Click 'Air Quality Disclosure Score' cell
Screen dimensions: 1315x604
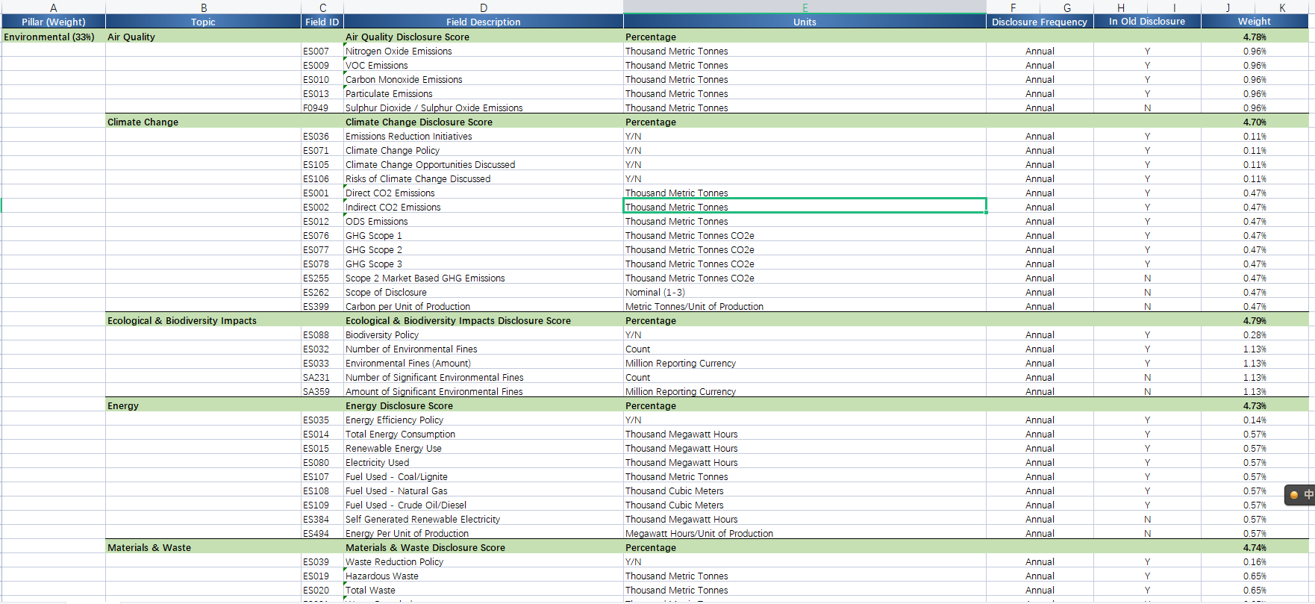[484, 37]
